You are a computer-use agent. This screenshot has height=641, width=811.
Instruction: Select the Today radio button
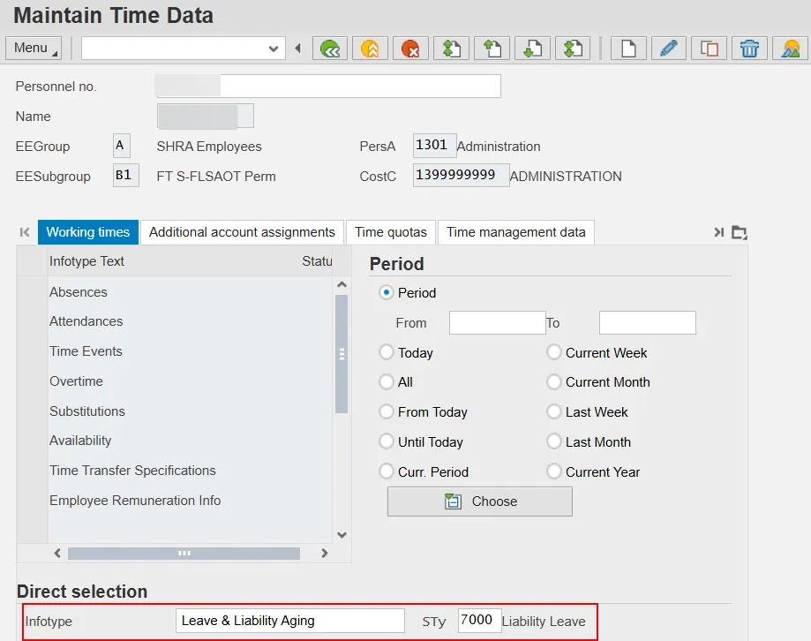pos(387,352)
